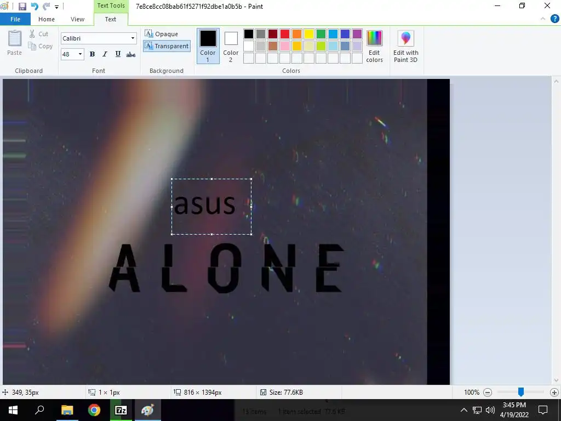Image resolution: width=561 pixels, height=421 pixels.
Task: Click the Save icon in quick access toolbar
Action: click(22, 7)
